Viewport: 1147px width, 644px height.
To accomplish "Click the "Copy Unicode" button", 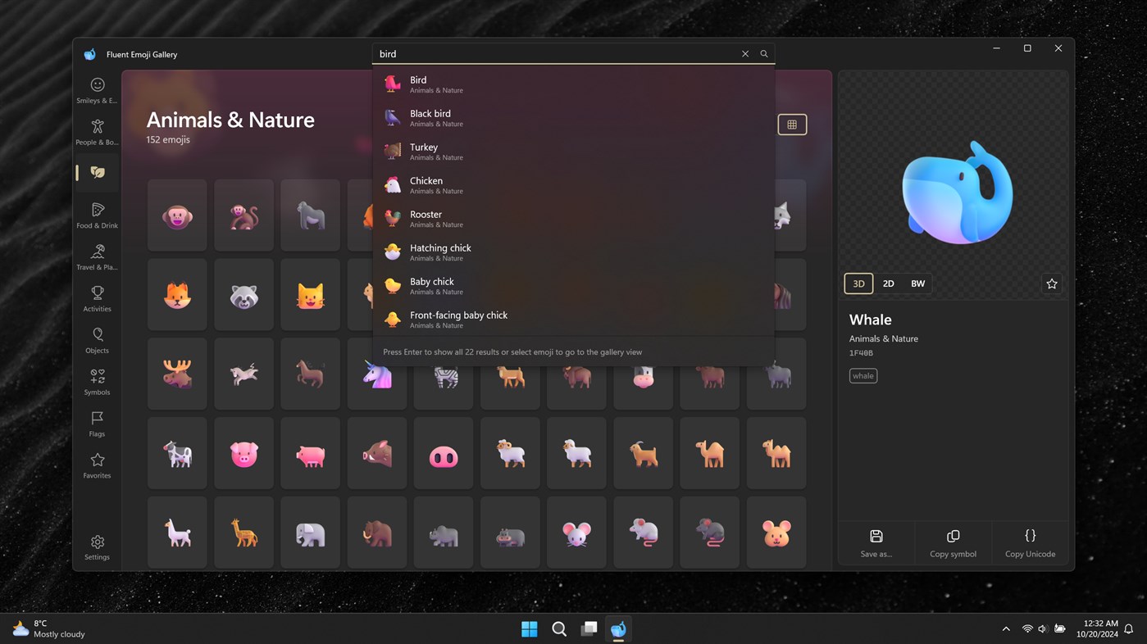I will pyautogui.click(x=1030, y=542).
